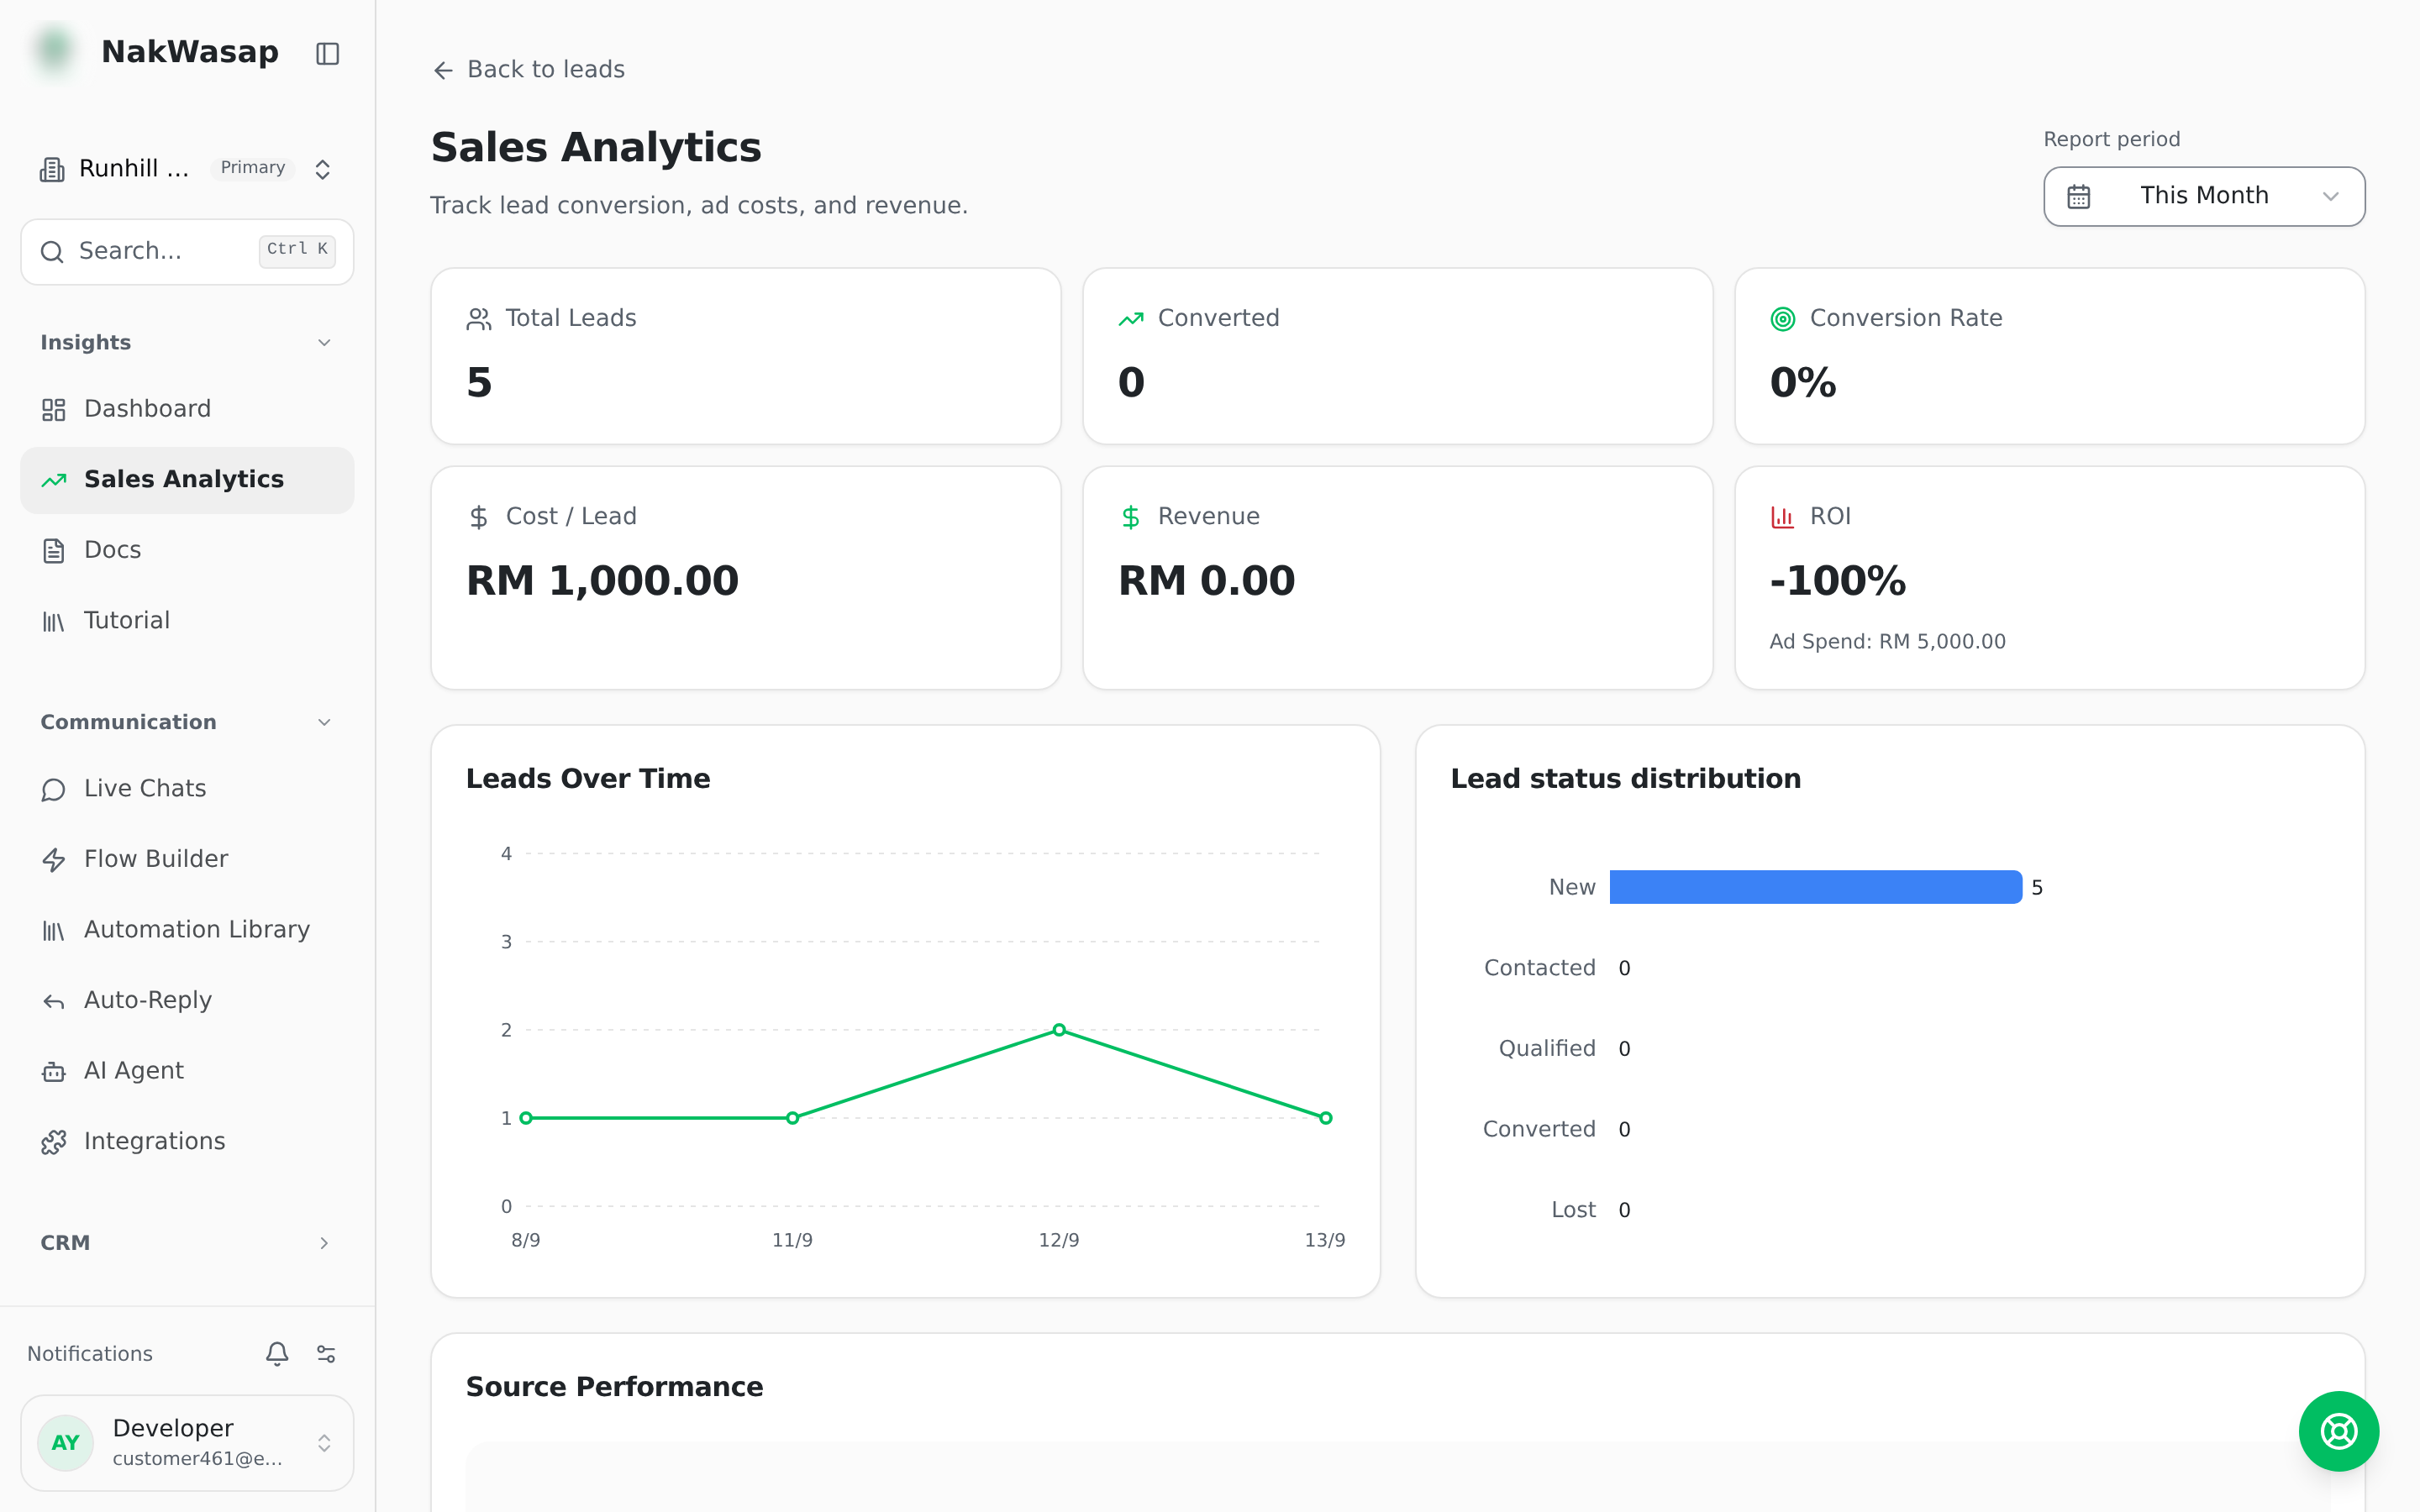
Task: Open AI Agent page
Action: [x=187, y=1071]
